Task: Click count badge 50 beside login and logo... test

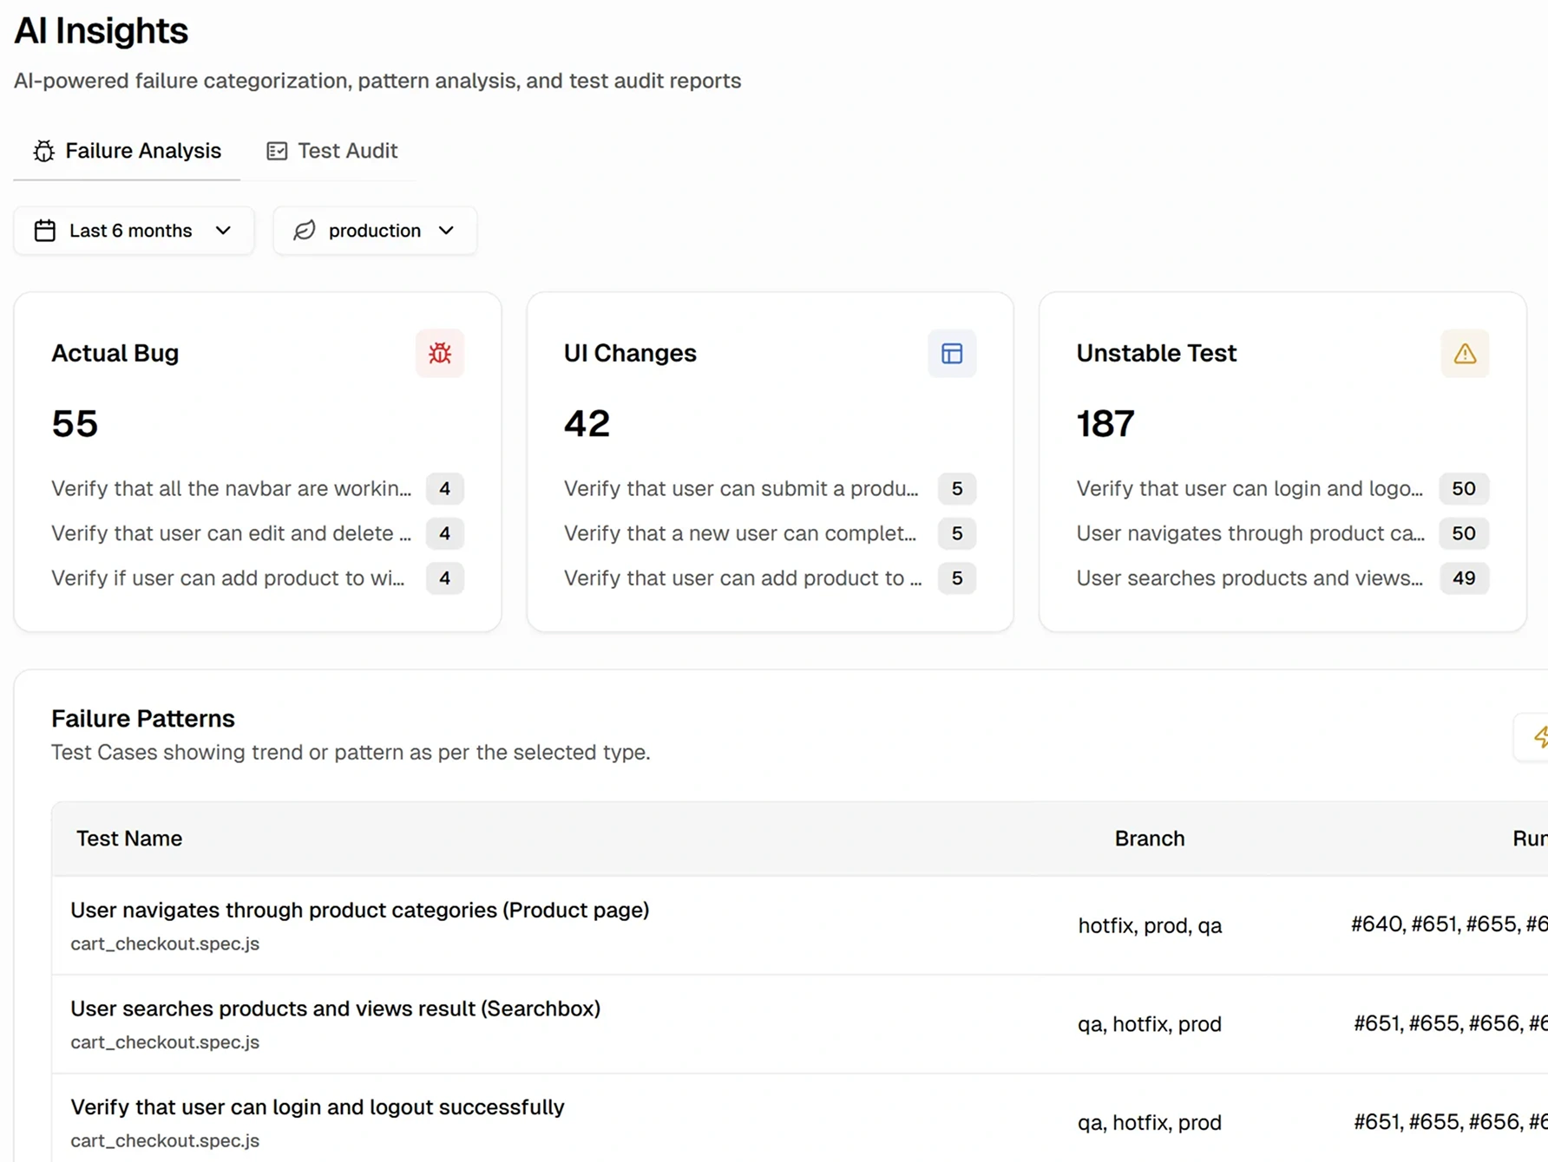Action: (1464, 488)
